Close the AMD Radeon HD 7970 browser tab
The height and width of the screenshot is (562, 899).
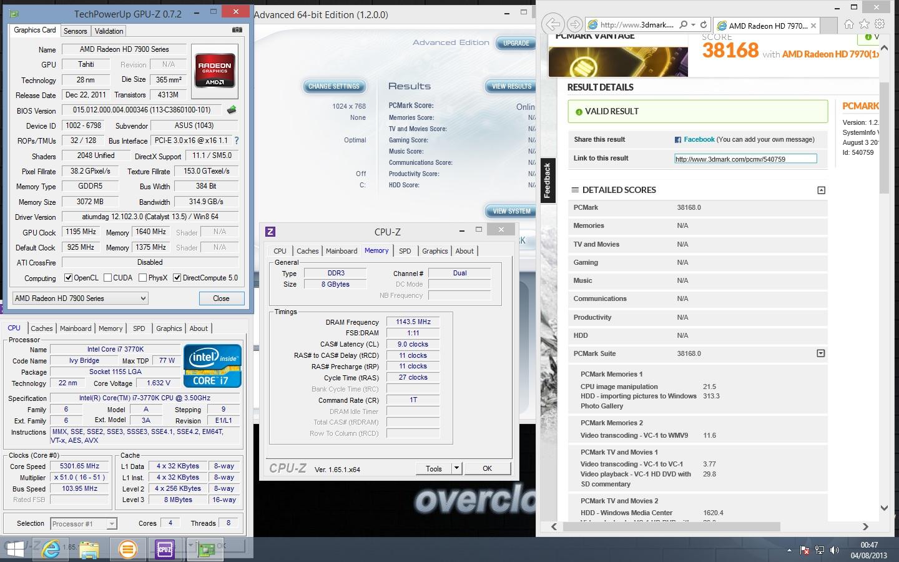coord(813,26)
